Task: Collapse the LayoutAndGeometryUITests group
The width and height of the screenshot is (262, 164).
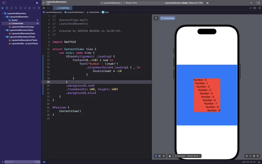Action: (x=5, y=37)
